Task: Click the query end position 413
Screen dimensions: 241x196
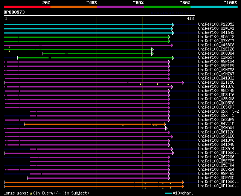Action: [x=190, y=18]
